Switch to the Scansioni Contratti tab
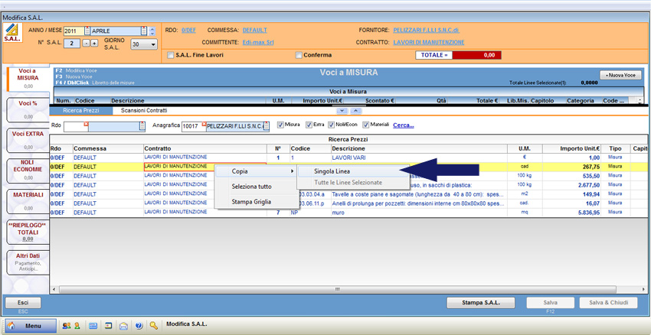 (146, 111)
